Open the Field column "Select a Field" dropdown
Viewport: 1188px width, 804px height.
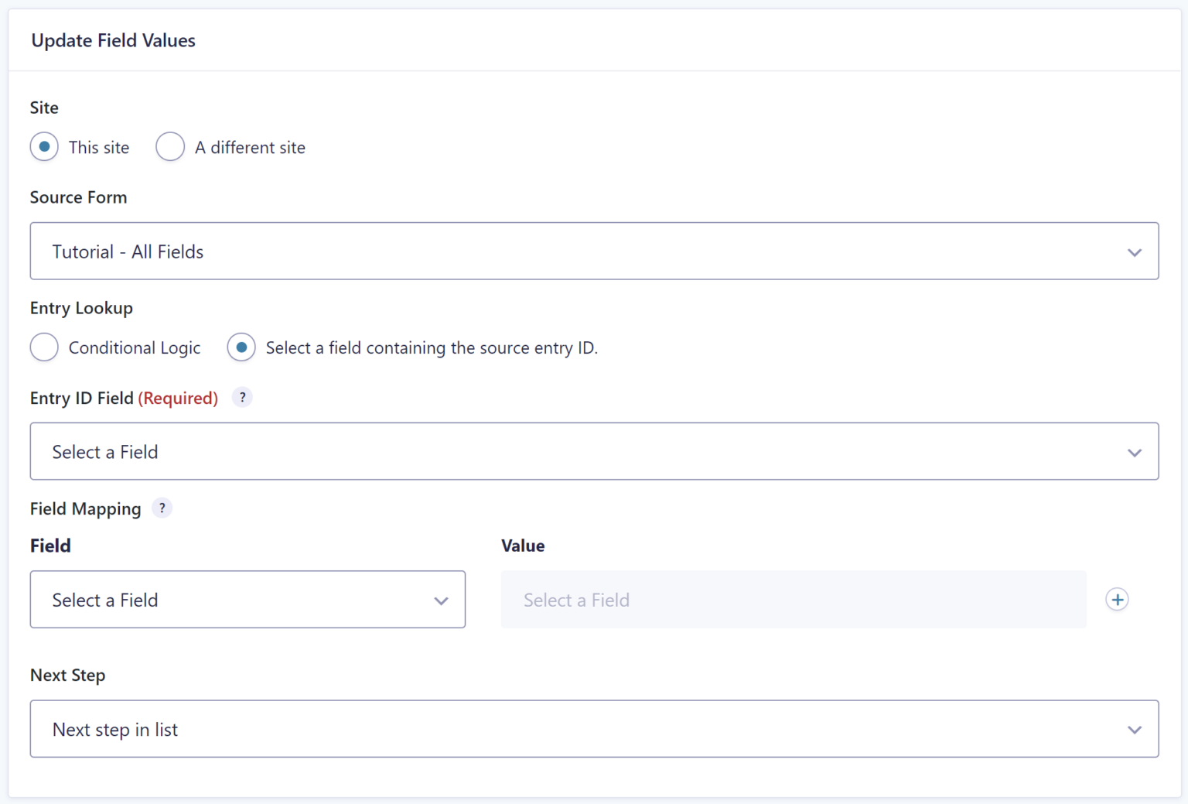(232, 600)
